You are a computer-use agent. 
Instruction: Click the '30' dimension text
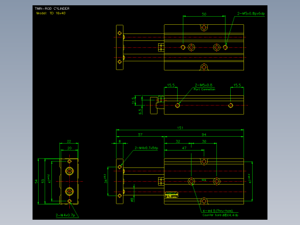[x=204, y=141]
